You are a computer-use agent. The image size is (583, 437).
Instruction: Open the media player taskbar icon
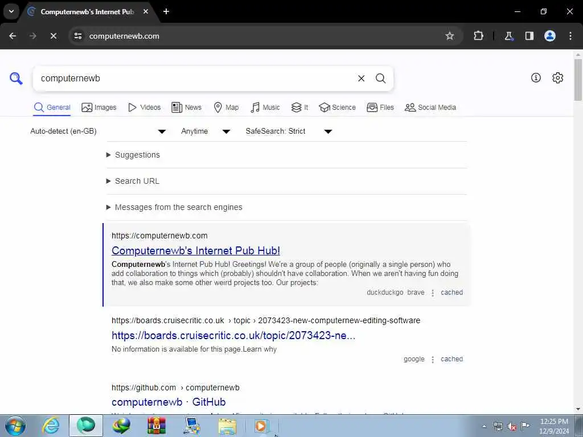pyautogui.click(x=261, y=426)
